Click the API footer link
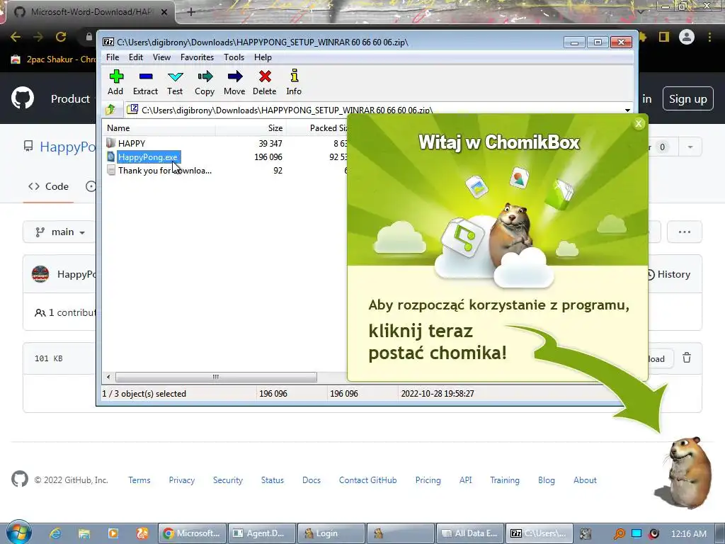 466,480
